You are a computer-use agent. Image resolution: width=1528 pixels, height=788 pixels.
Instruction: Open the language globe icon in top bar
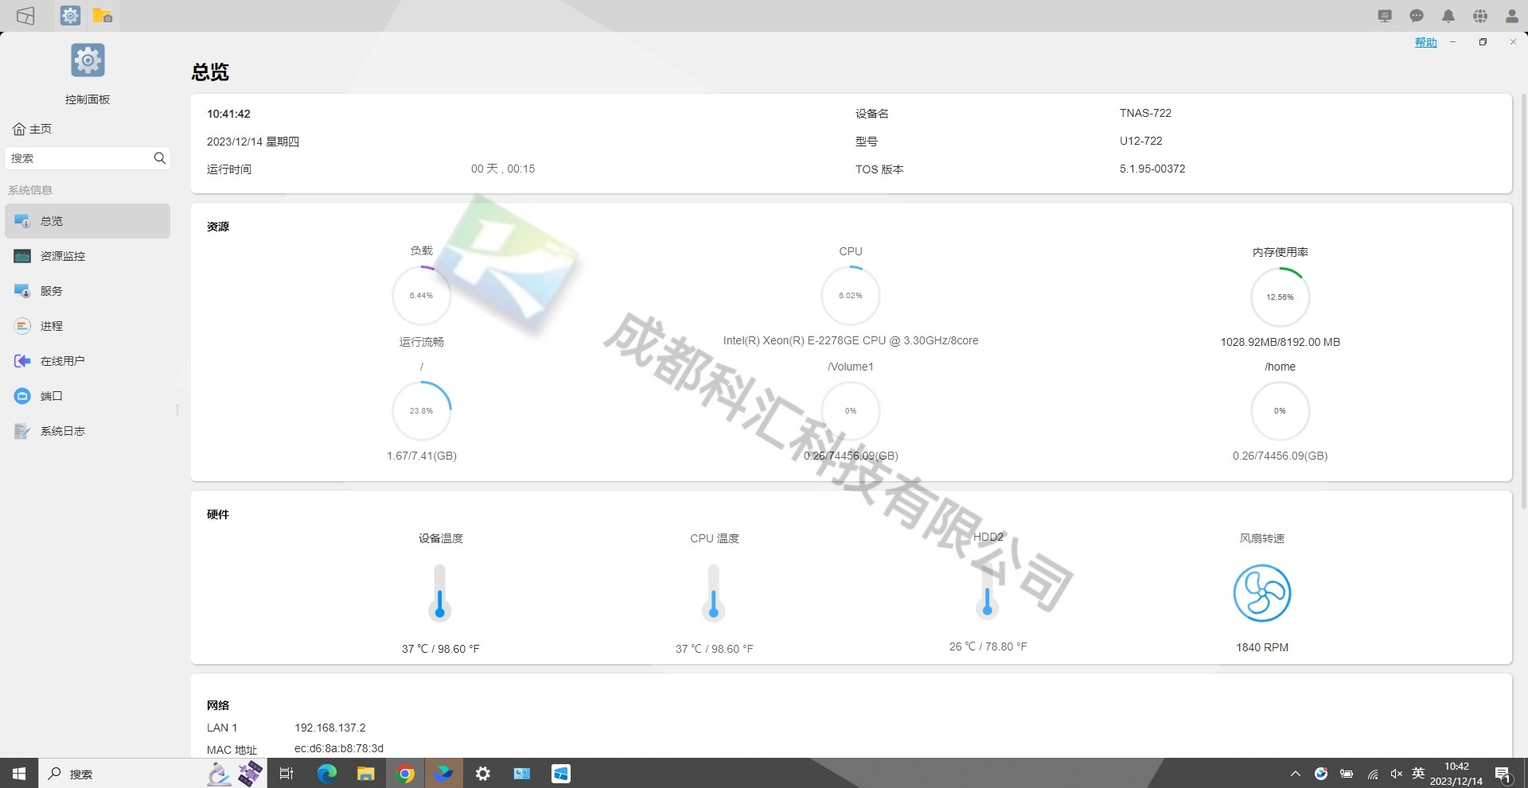[x=1480, y=16]
